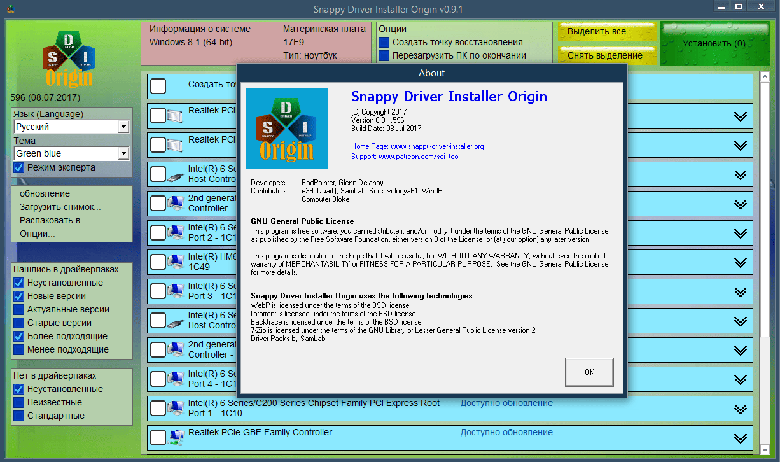Check 'Менее подходящие' filter
Image resolution: width=780 pixels, height=462 pixels.
[19, 349]
